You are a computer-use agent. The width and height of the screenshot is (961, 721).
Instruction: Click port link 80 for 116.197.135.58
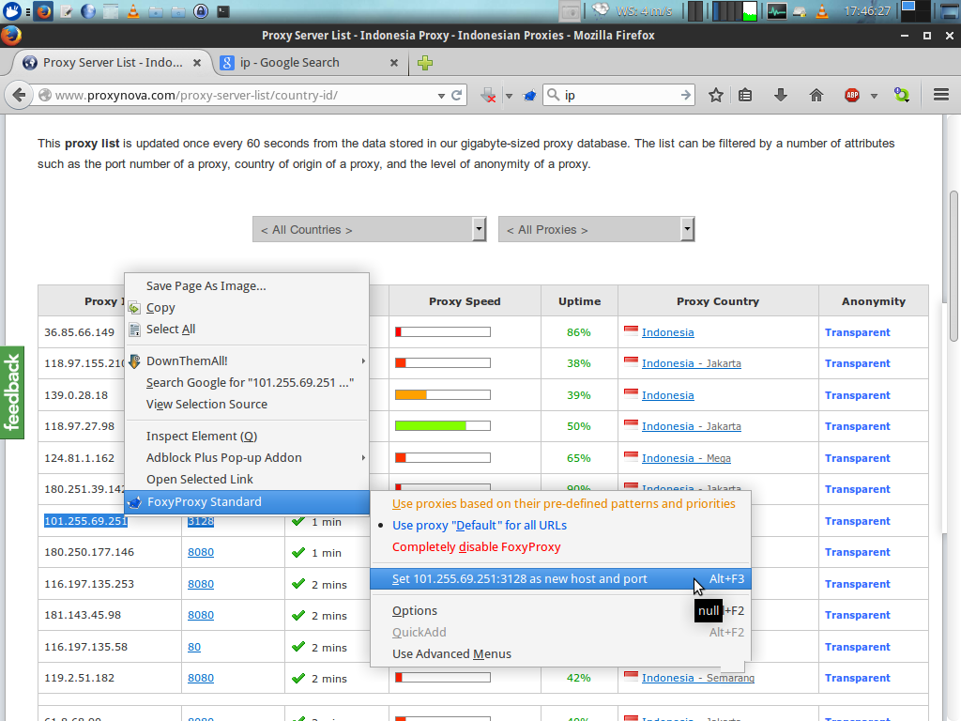pos(193,647)
